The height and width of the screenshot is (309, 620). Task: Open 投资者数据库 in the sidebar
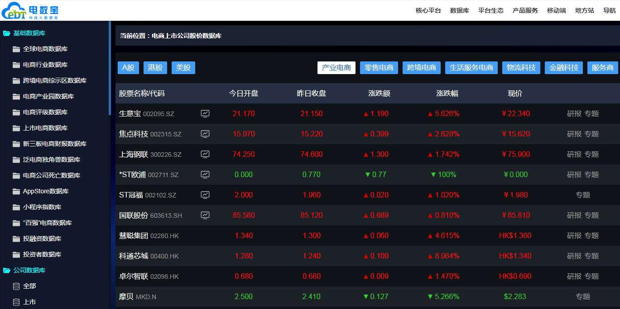click(x=42, y=254)
